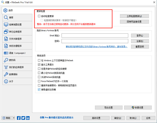Screen dimensions: 157x123
Task: Click the FileSeek magnifier title bar icon
Action: coord(3,2)
